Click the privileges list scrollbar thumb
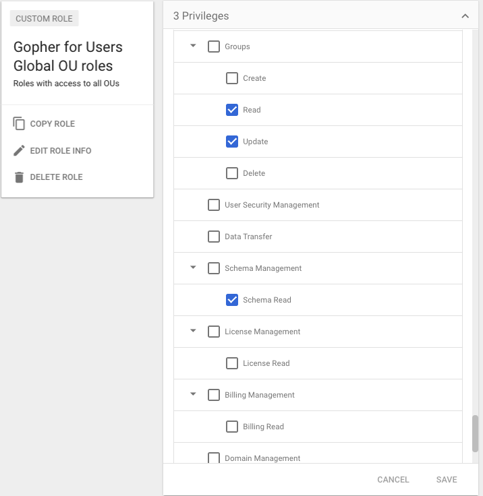 (x=475, y=433)
